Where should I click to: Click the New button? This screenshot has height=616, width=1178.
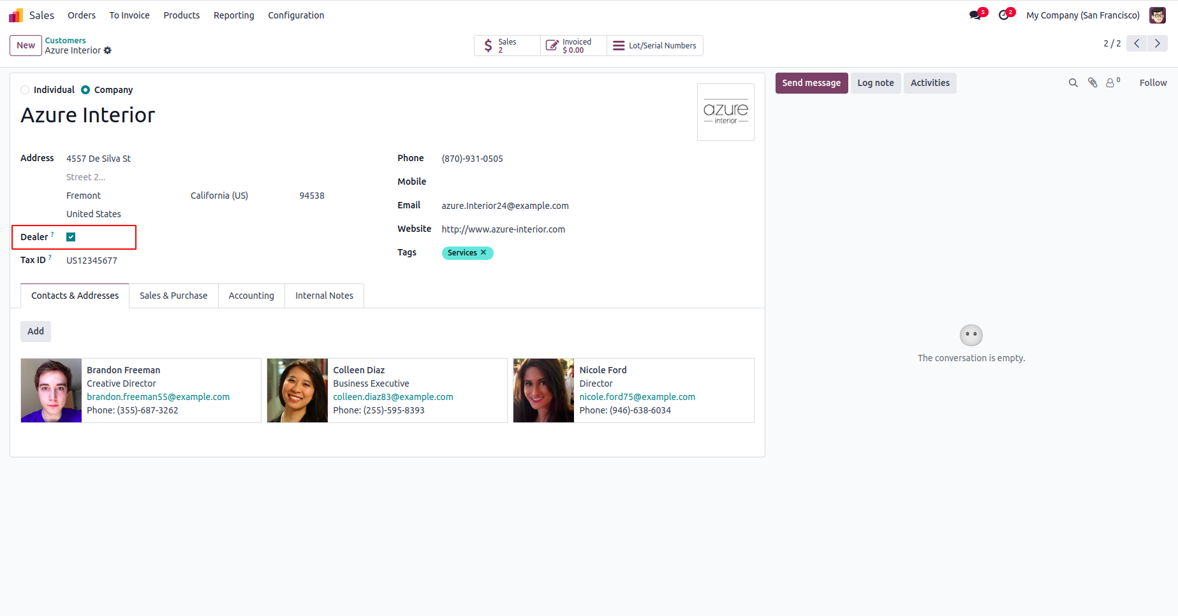pos(26,45)
